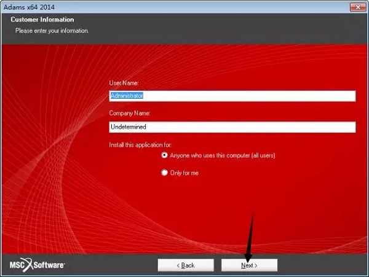The image size is (369, 277).
Task: Choose the Only for me radio button
Action: click(164, 173)
